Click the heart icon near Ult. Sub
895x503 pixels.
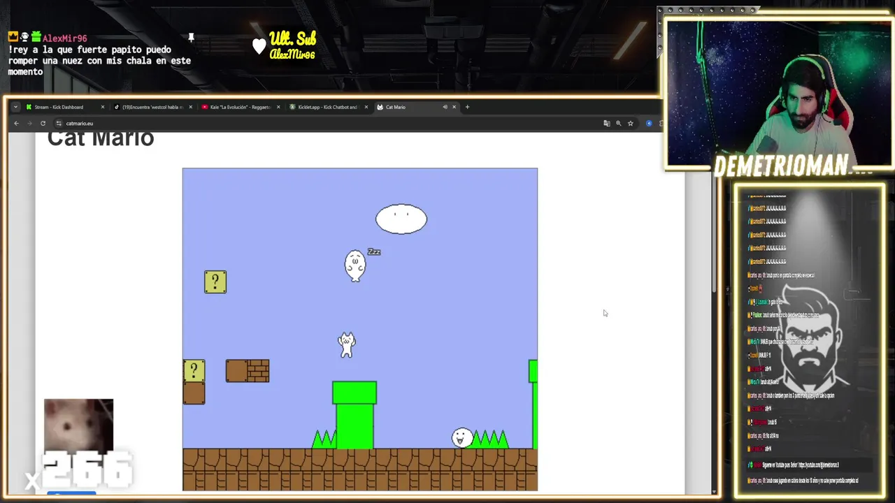259,46
